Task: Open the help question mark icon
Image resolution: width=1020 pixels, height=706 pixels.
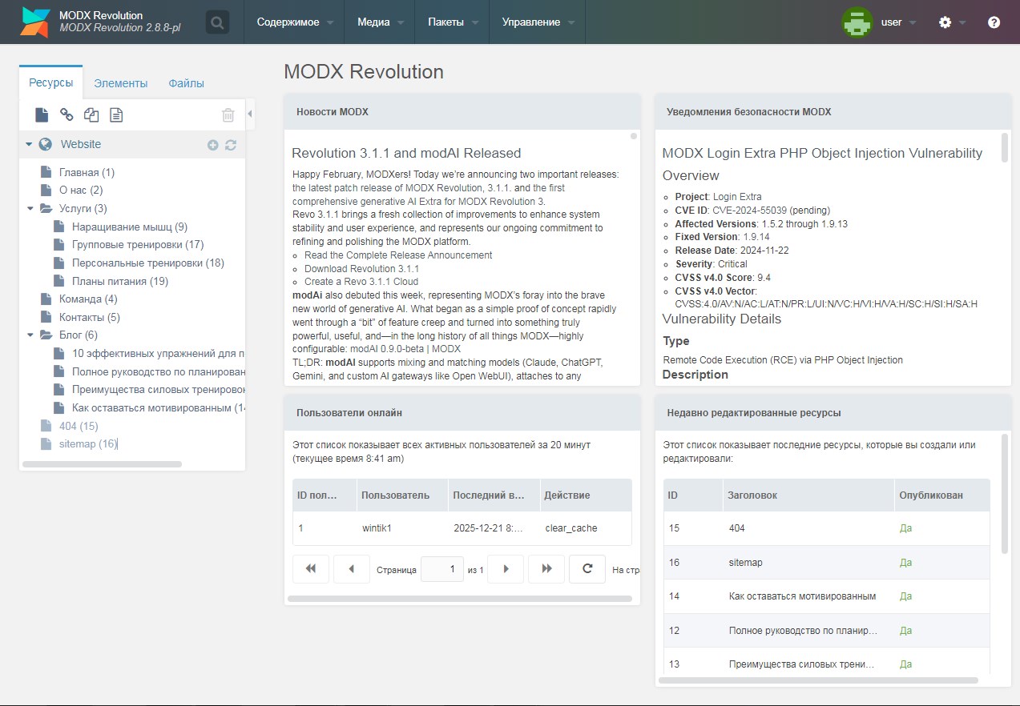Action: click(994, 22)
